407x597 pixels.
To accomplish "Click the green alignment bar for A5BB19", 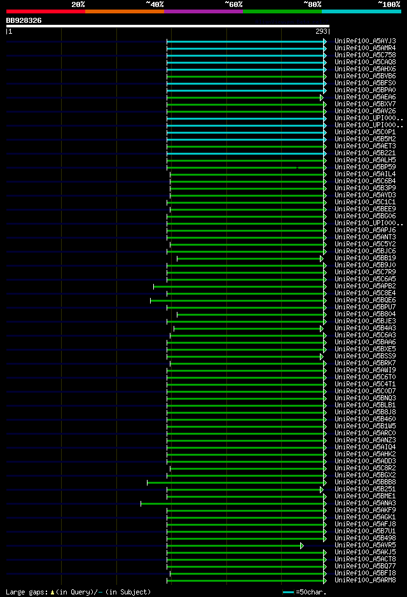I will (x=249, y=259).
